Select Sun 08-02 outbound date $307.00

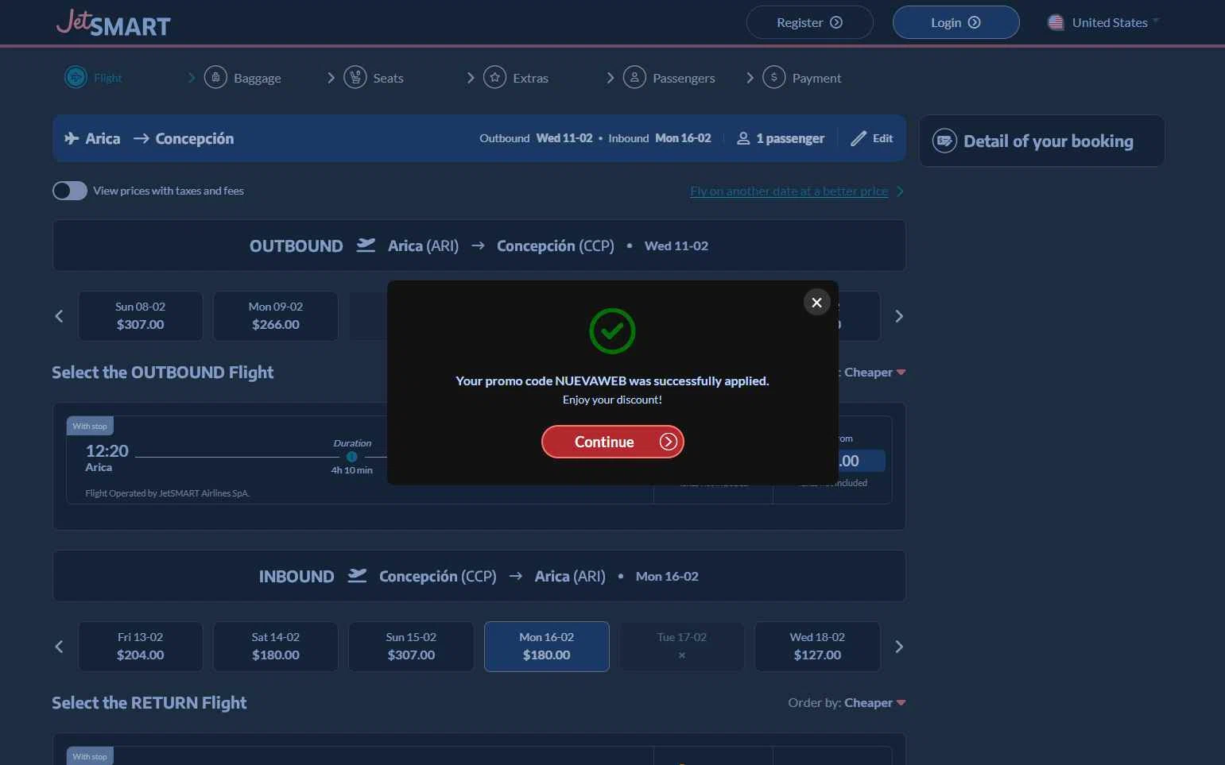(x=141, y=316)
